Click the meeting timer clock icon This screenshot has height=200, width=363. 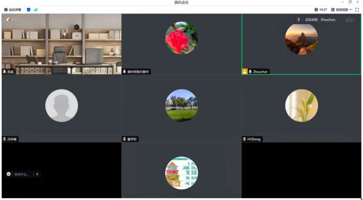click(316, 10)
